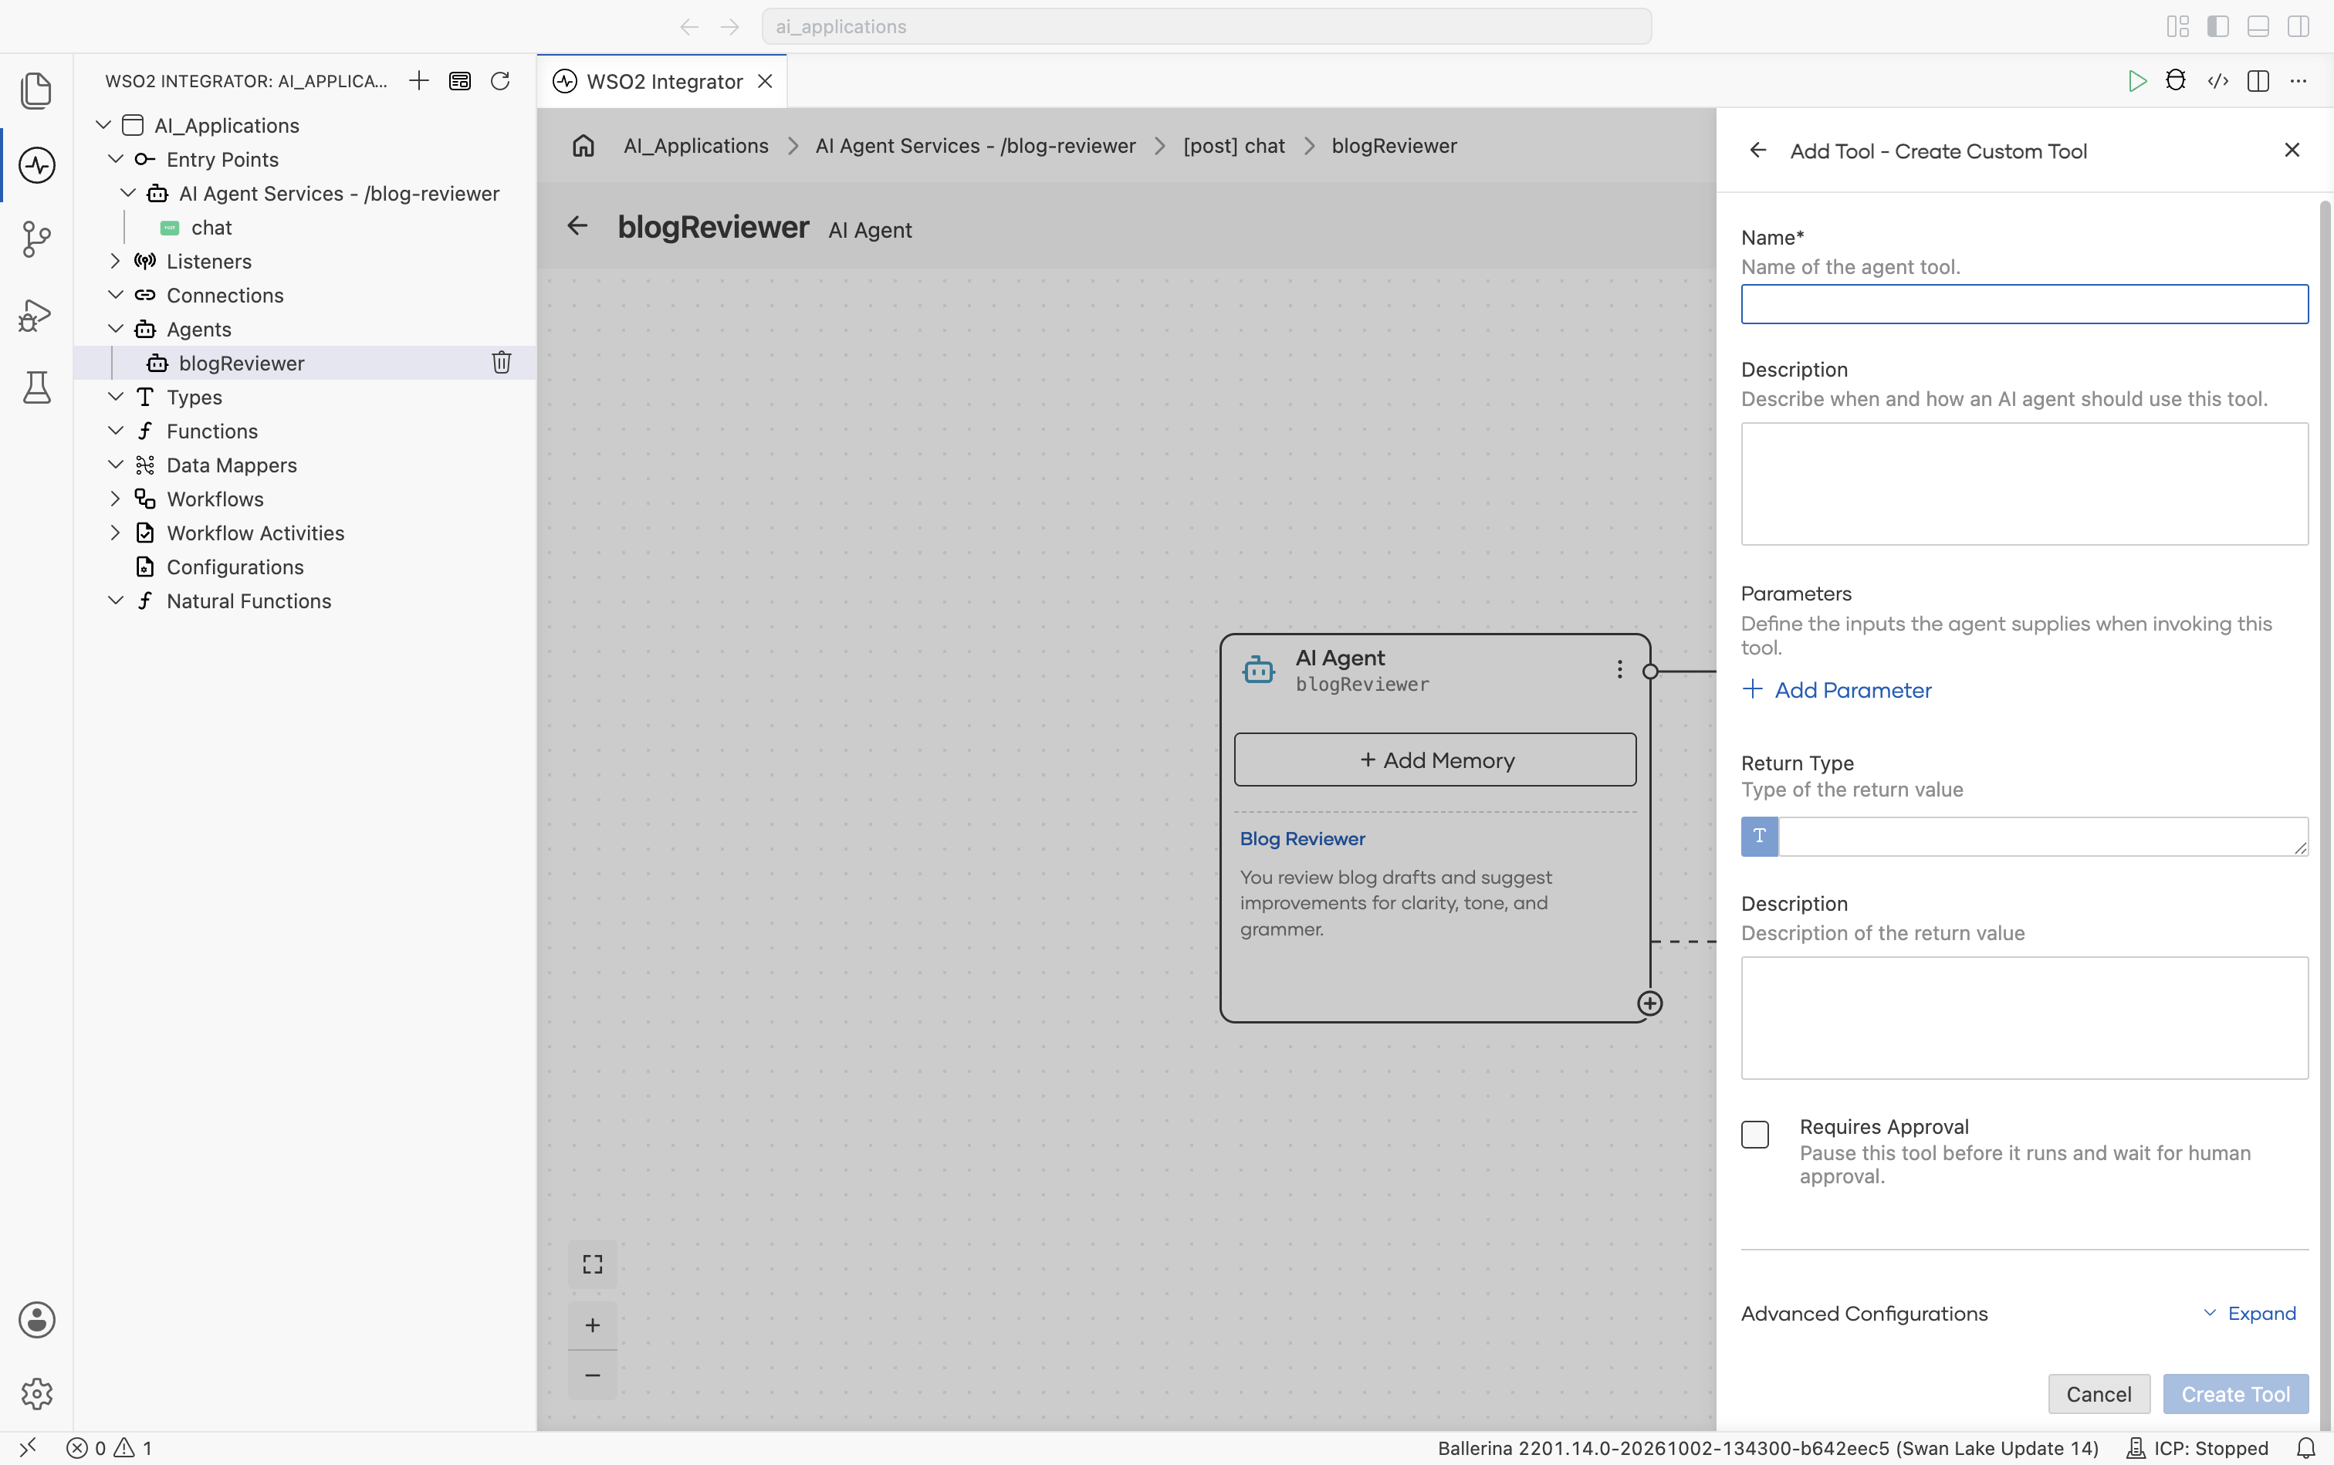
Task: Open the WSO2 Integrator activity icon
Action: 37,164
